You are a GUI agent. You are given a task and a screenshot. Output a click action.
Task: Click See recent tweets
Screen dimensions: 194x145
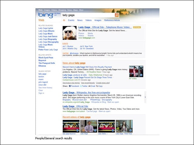(88, 83)
